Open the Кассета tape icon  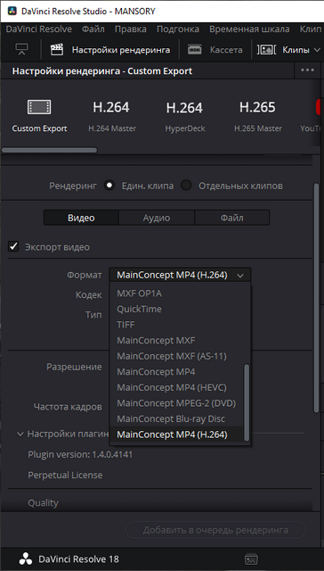[195, 50]
